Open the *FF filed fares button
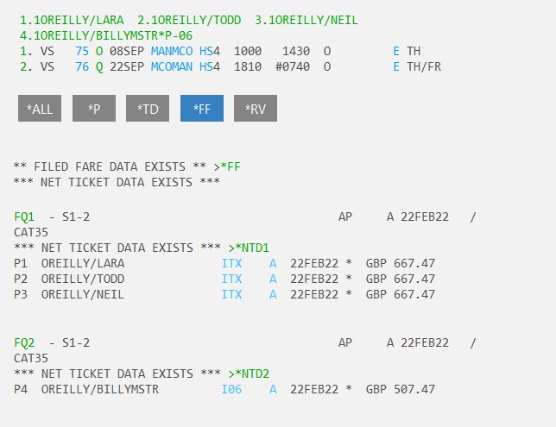This screenshot has height=427, width=556. coord(202,108)
